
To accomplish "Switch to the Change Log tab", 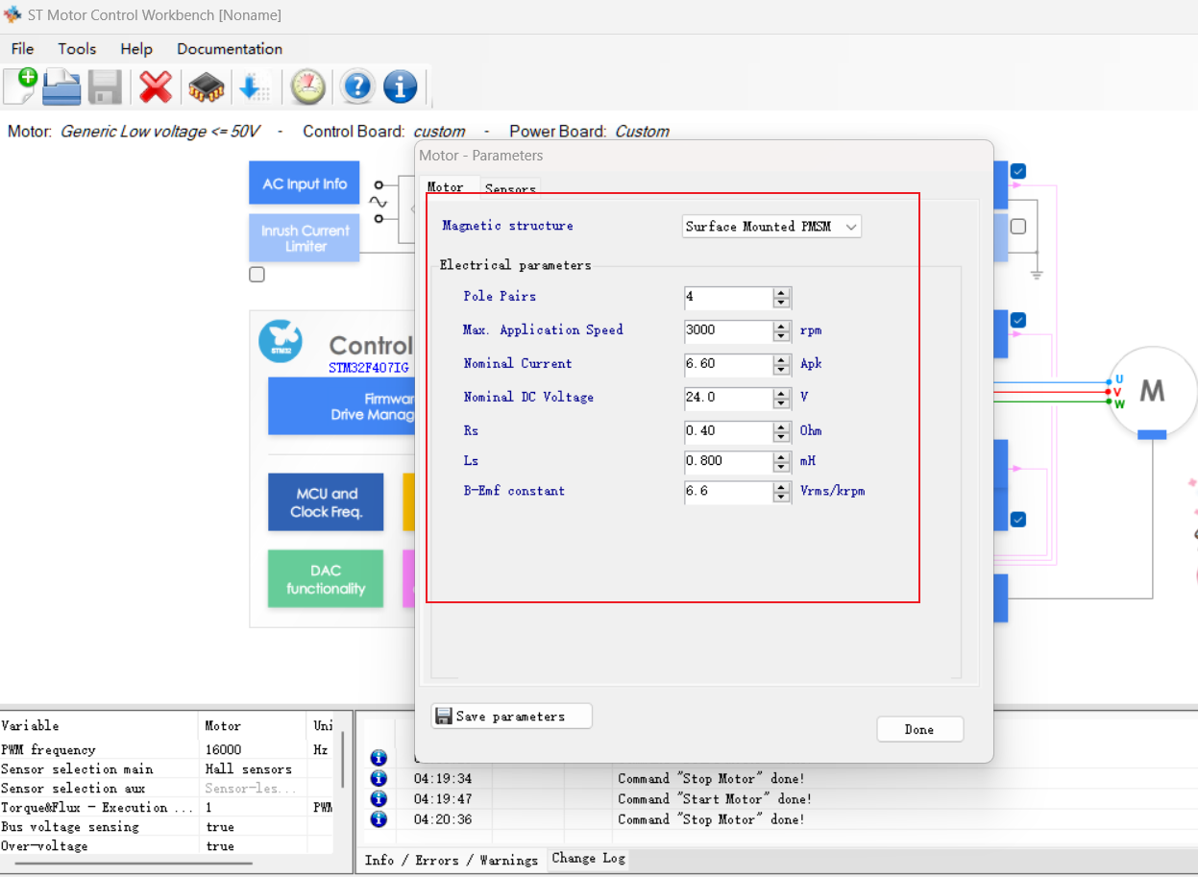I will click(x=588, y=859).
